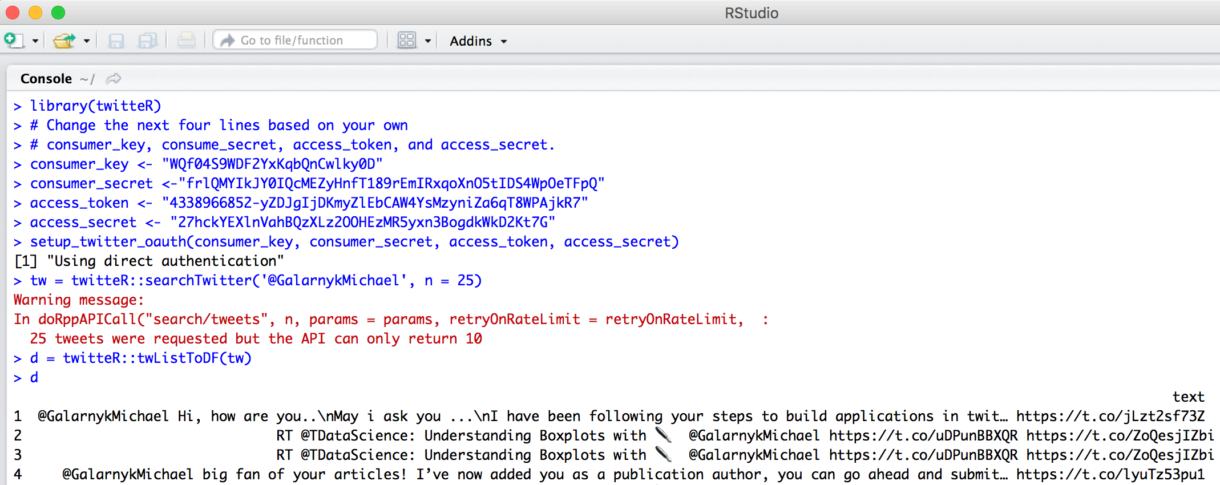
Task: Click the view current directory arrow icon
Action: click(114, 79)
